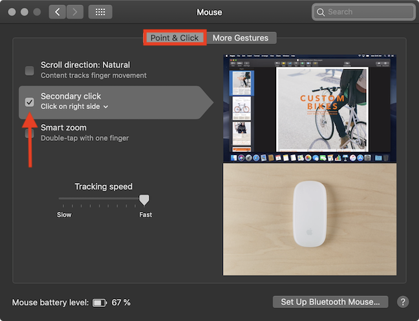Click the mouse battery level icon
This screenshot has width=419, height=321.
point(99,302)
